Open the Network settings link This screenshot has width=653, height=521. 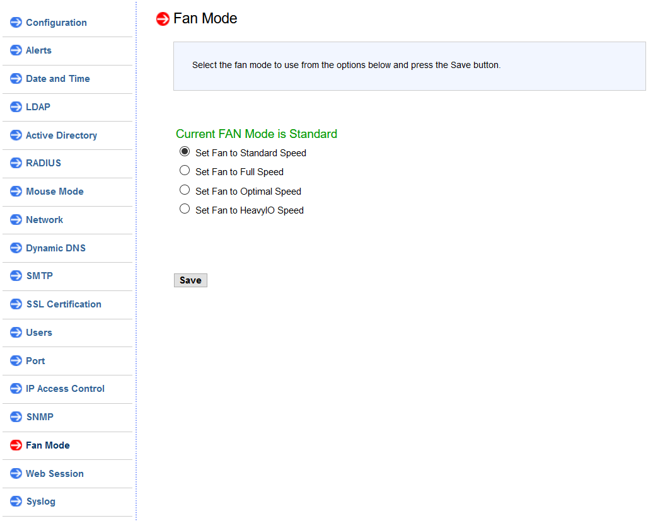(44, 220)
